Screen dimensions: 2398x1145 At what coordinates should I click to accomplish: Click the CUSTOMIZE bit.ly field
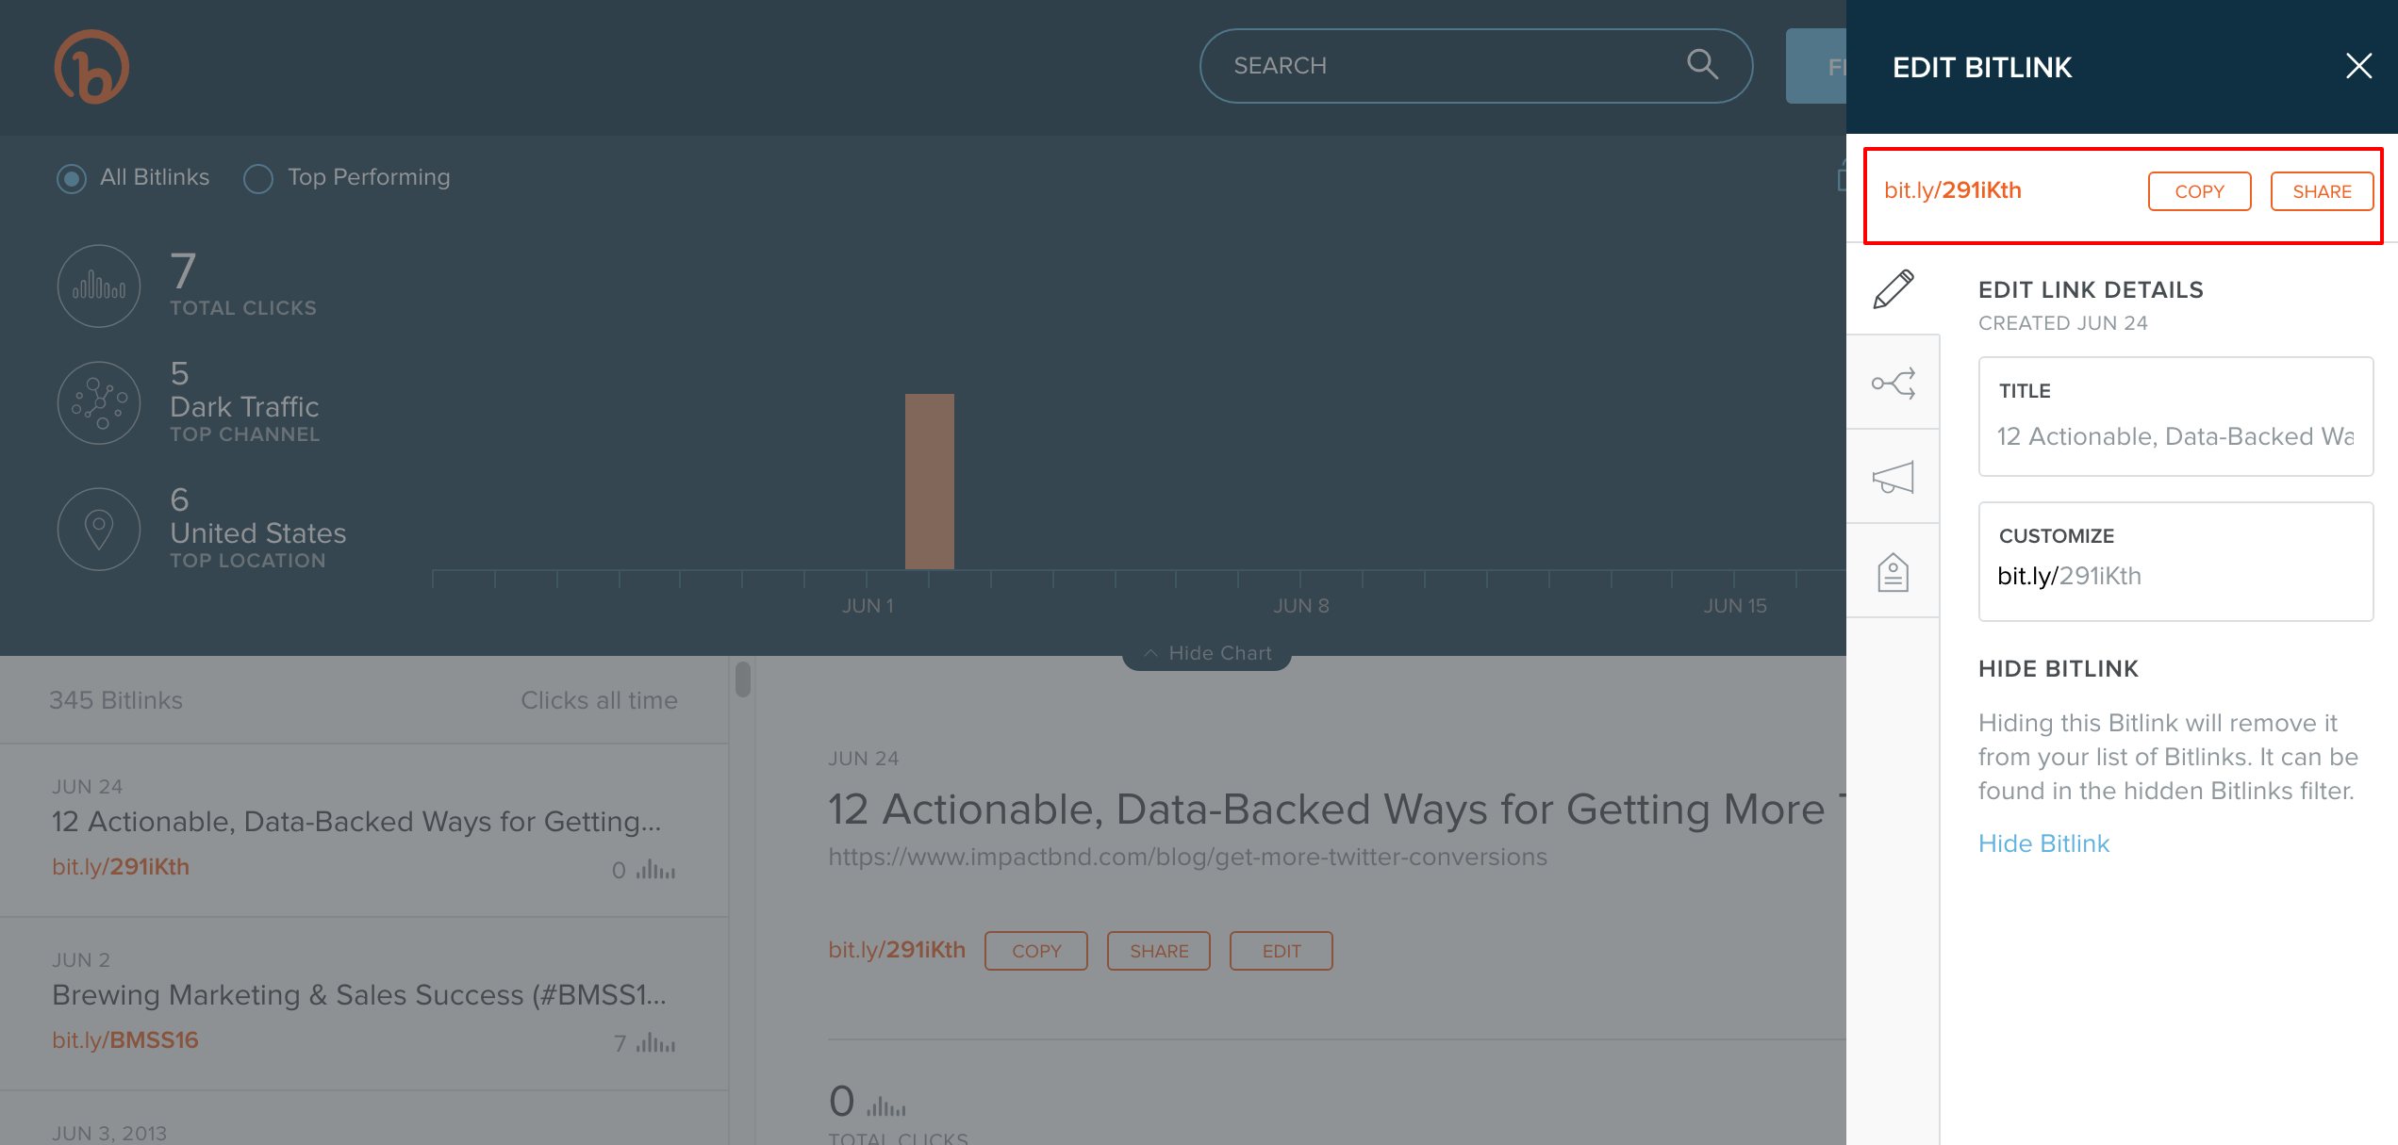[2175, 562]
